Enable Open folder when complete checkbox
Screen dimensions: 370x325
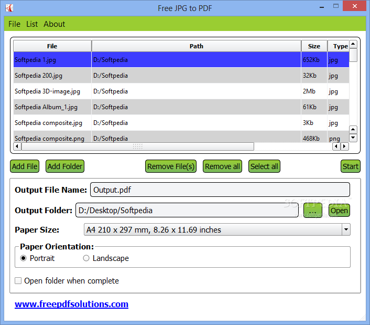click(x=18, y=281)
